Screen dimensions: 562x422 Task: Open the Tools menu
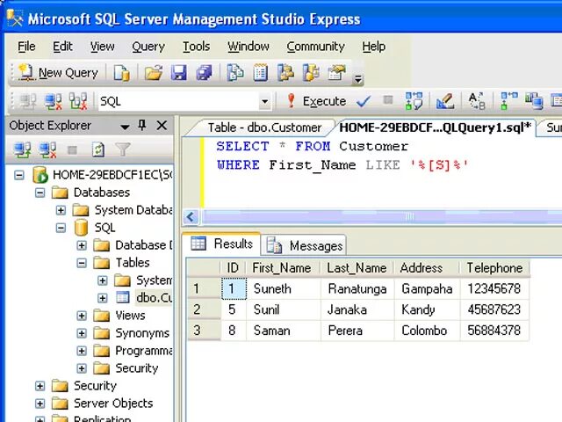tap(196, 47)
